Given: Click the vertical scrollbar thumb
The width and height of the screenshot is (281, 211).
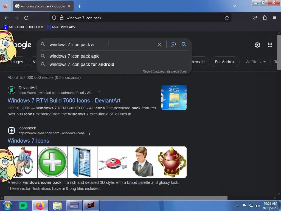Looking at the screenshot, I should pyautogui.click(x=279, y=52).
